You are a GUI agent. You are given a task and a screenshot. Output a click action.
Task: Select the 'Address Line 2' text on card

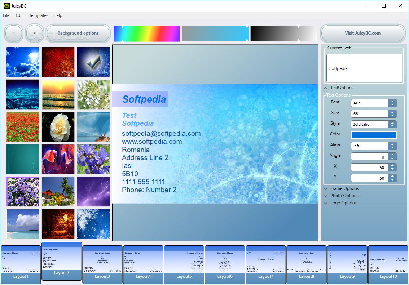pyautogui.click(x=145, y=157)
